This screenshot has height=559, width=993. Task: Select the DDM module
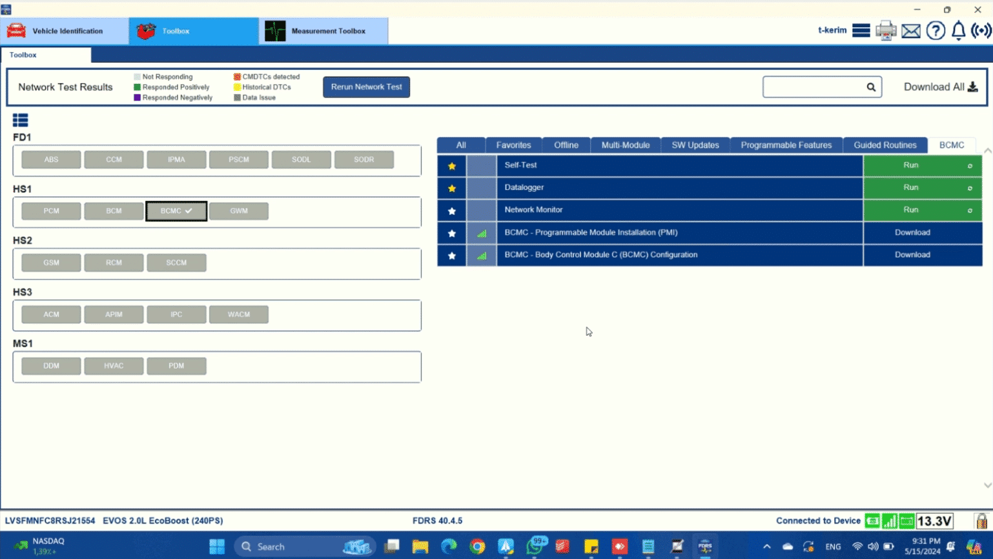51,366
